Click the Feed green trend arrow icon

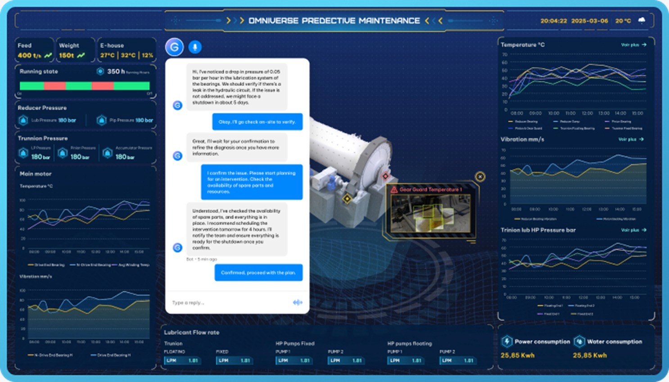point(48,55)
